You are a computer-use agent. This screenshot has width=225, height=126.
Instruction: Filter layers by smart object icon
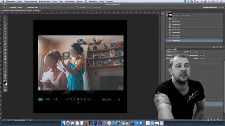click(196, 52)
